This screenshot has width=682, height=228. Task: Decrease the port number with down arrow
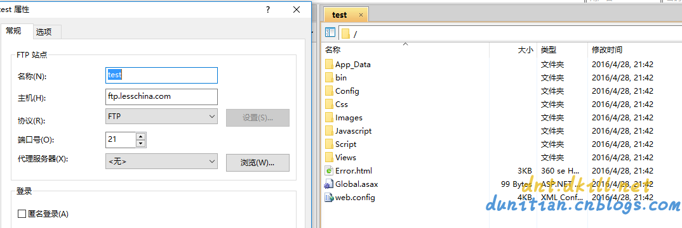pyautogui.click(x=141, y=144)
